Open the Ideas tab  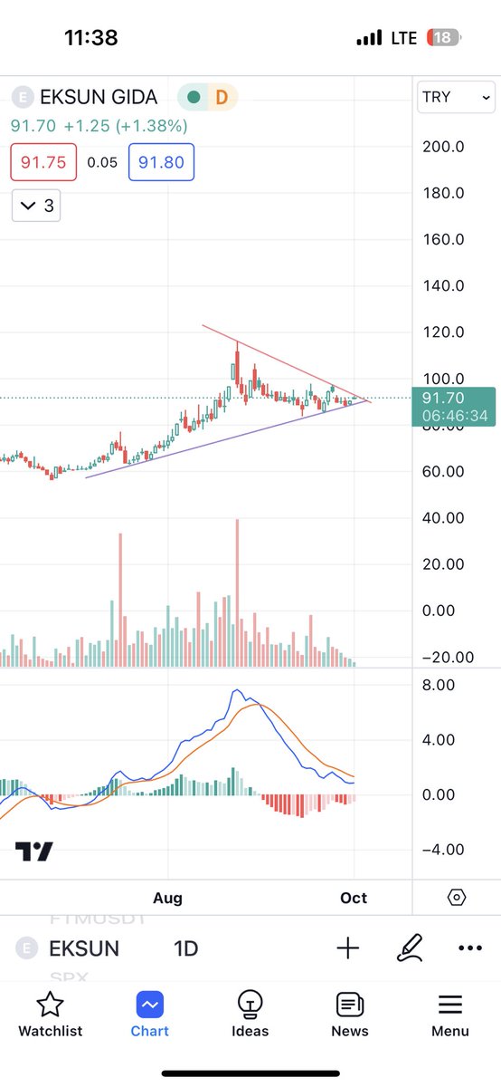(x=250, y=1015)
